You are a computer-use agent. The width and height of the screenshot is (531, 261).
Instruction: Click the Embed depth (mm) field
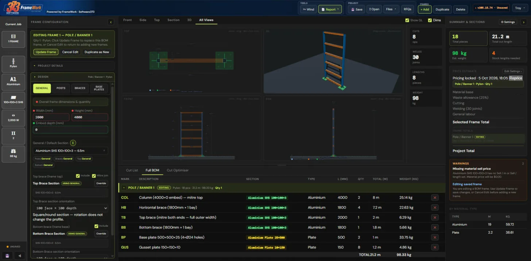(x=70, y=129)
